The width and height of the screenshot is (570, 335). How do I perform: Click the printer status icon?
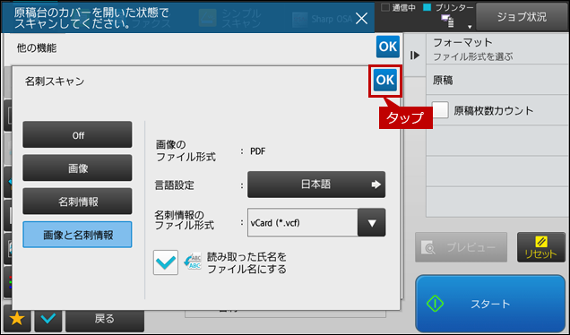[x=447, y=21]
